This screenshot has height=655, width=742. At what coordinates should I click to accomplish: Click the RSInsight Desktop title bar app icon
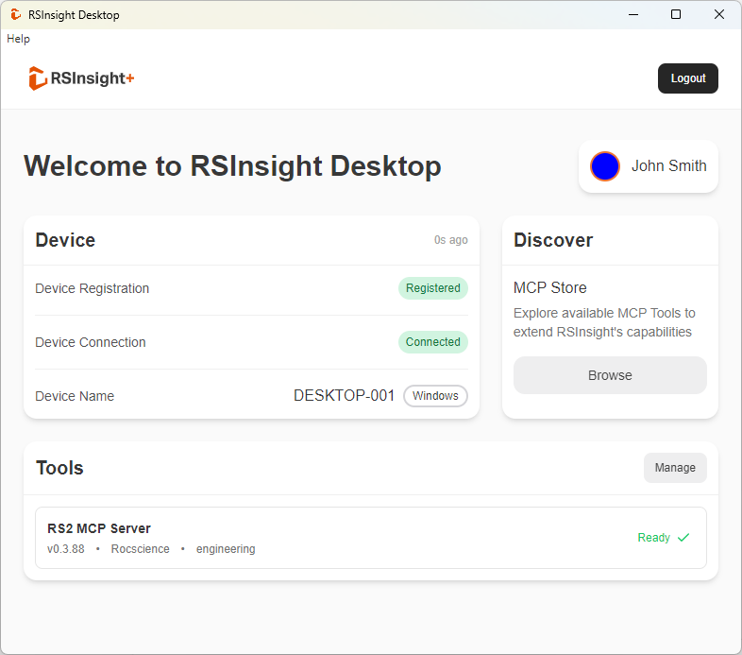(16, 15)
